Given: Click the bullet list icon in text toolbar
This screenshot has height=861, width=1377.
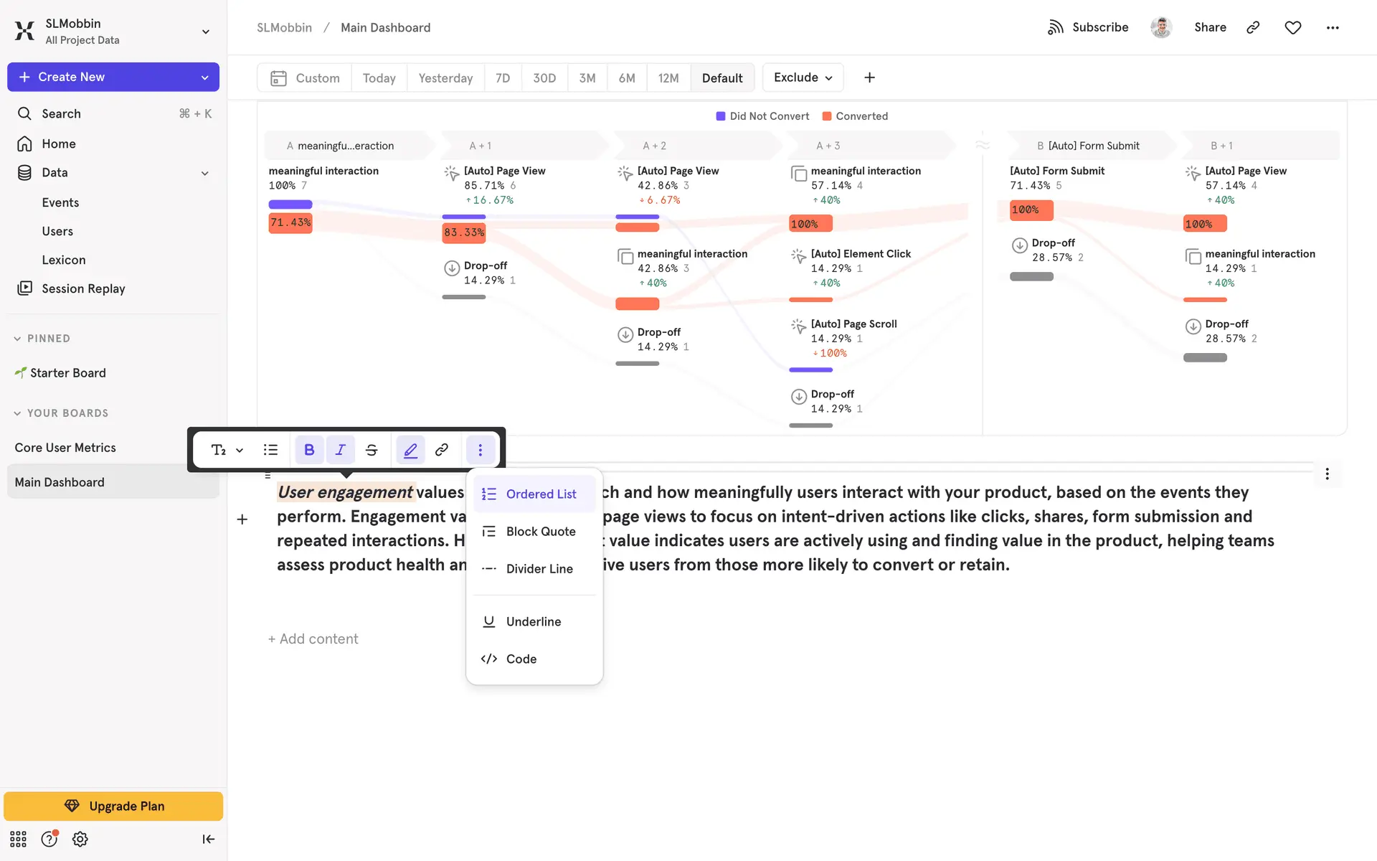Looking at the screenshot, I should point(270,450).
